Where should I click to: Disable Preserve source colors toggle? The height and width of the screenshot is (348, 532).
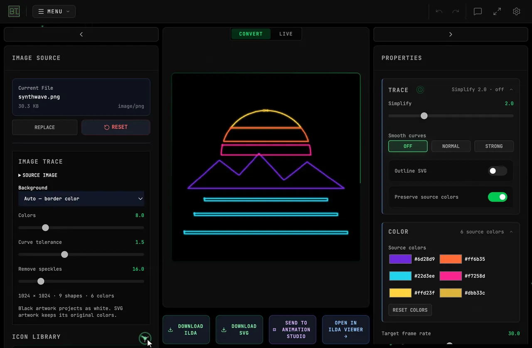tap(498, 197)
